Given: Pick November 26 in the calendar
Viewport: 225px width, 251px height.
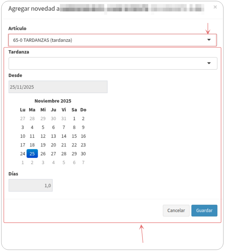Looking at the screenshot, I should [43, 154].
